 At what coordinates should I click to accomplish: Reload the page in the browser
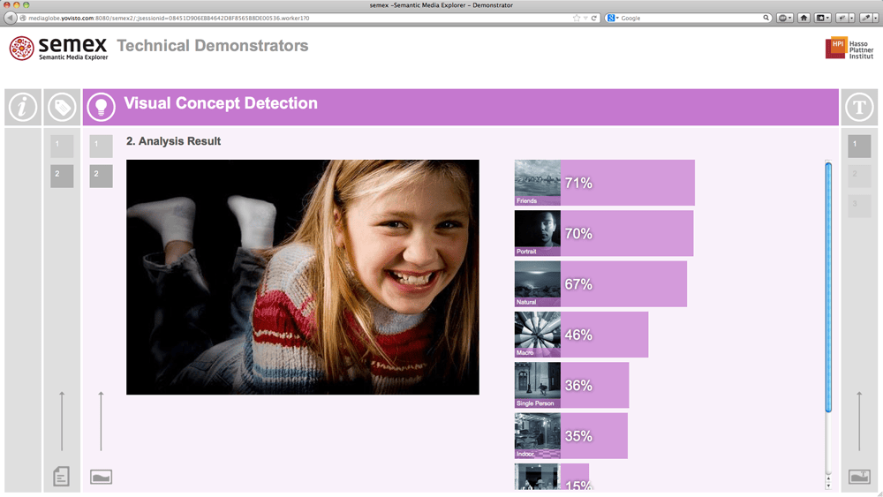[594, 18]
